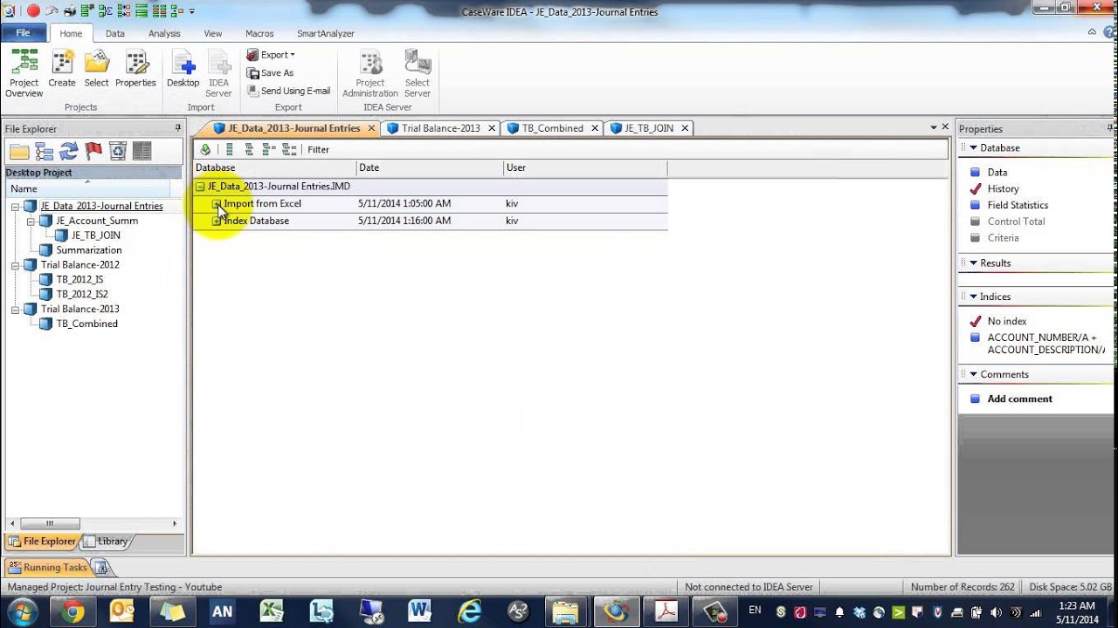
Task: Refresh the File Explorer file list
Action: [68, 151]
